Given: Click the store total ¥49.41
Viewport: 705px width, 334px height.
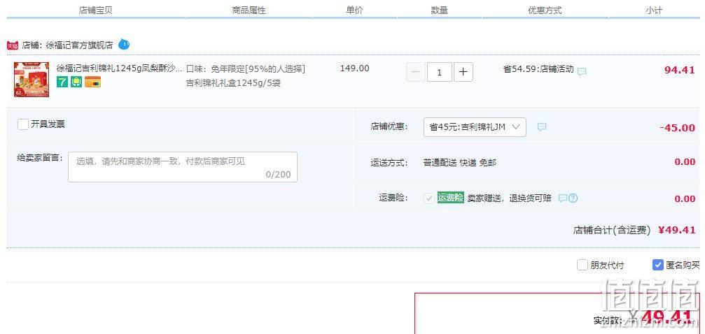Looking at the screenshot, I should [x=677, y=230].
